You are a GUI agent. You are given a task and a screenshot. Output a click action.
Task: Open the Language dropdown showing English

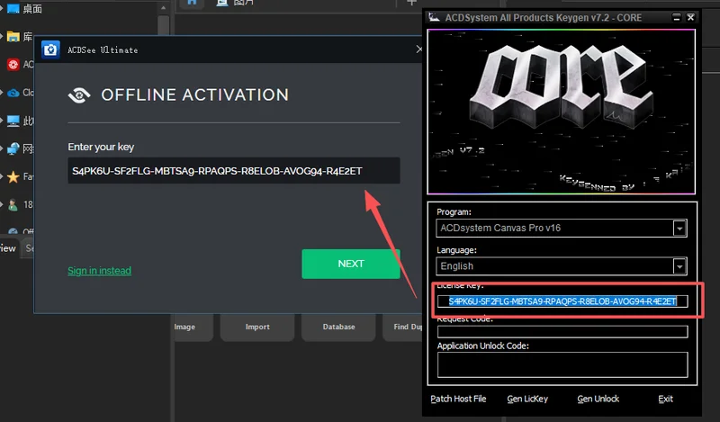[x=561, y=266]
